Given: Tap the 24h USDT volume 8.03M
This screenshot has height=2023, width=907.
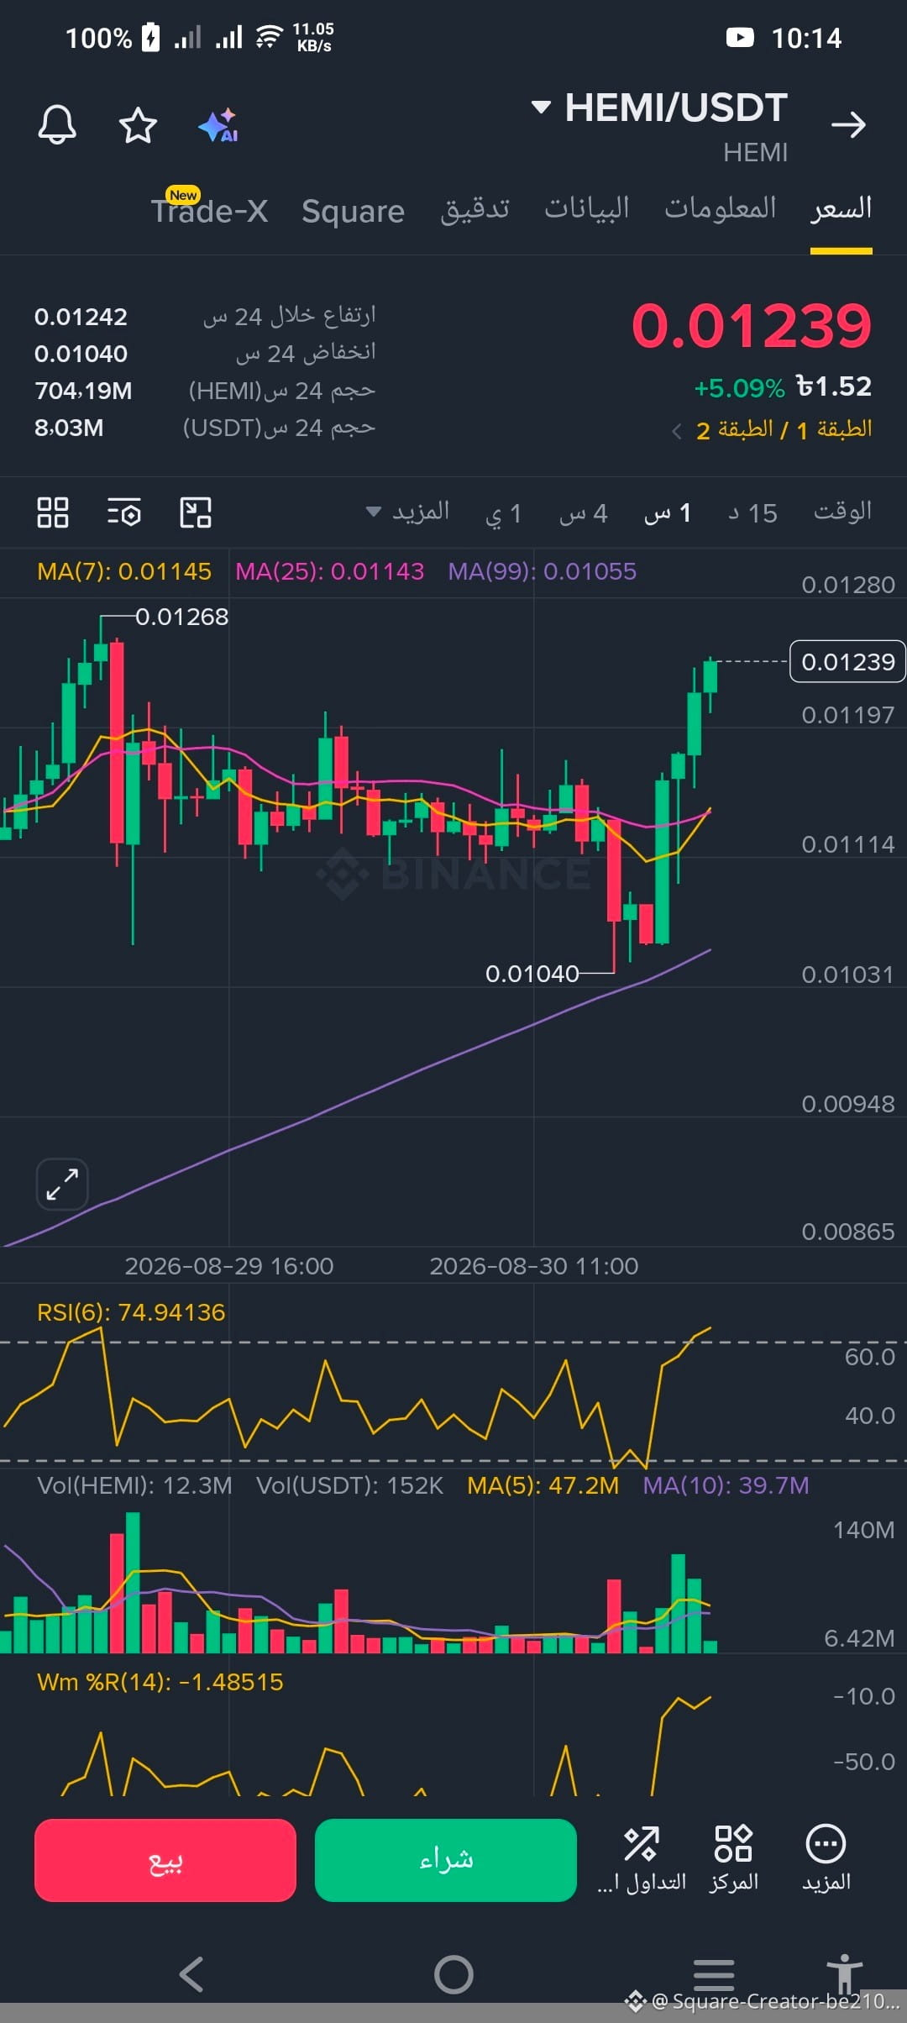Looking at the screenshot, I should 69,428.
